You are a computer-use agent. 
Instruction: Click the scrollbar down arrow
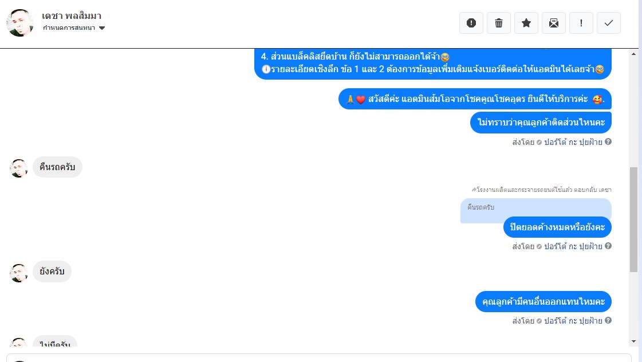[634, 341]
